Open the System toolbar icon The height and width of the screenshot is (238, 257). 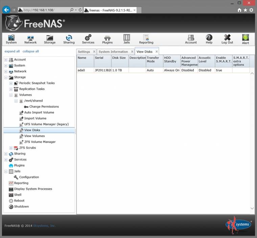[x=11, y=39]
